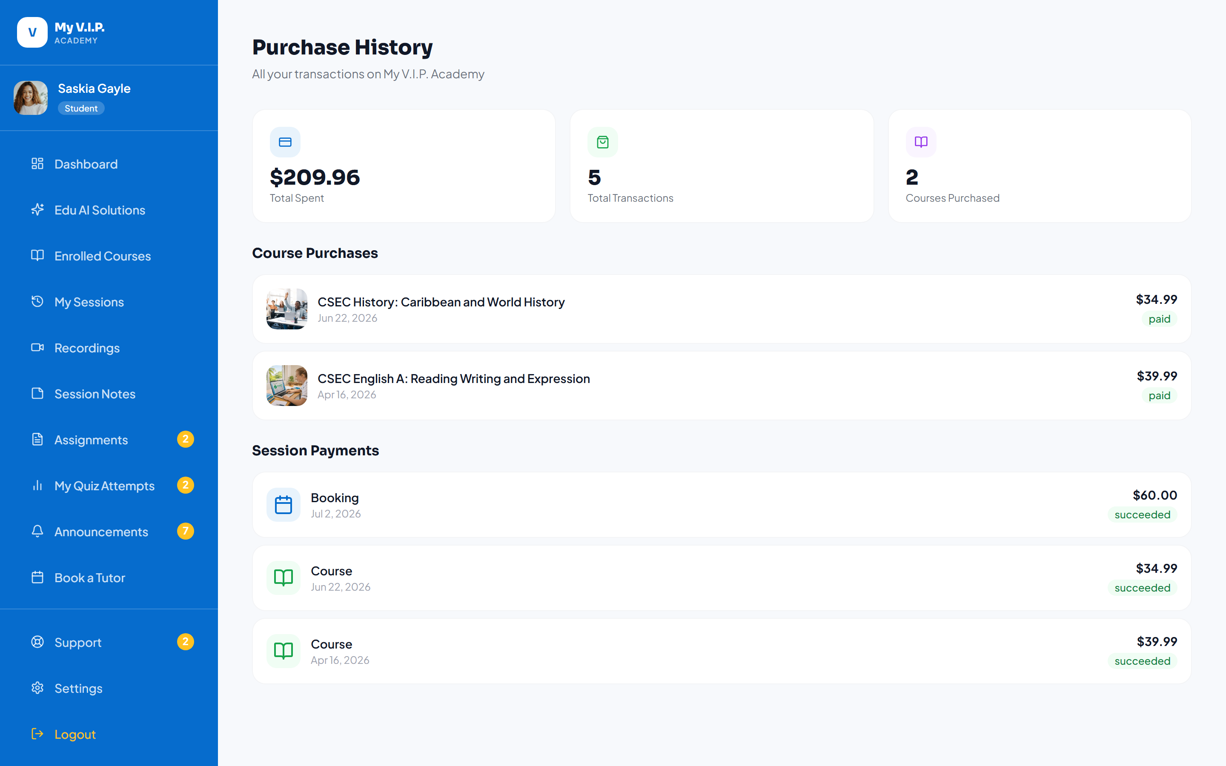The image size is (1226, 766).
Task: Click the Session Notes file icon
Action: pos(37,394)
